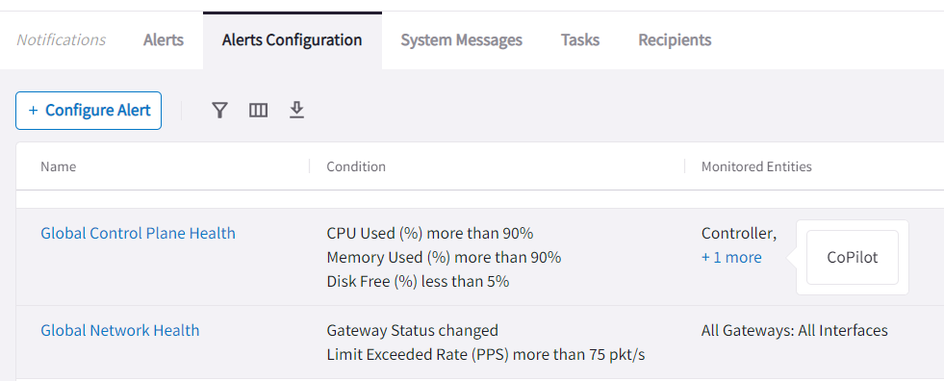
Task: Open the Global Network Health alert
Action: pyautogui.click(x=120, y=330)
